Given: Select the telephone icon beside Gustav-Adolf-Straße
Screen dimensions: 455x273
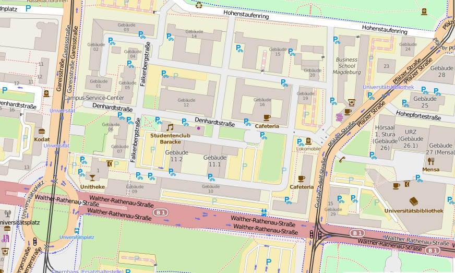Looking at the screenshot, I should coord(342,159).
